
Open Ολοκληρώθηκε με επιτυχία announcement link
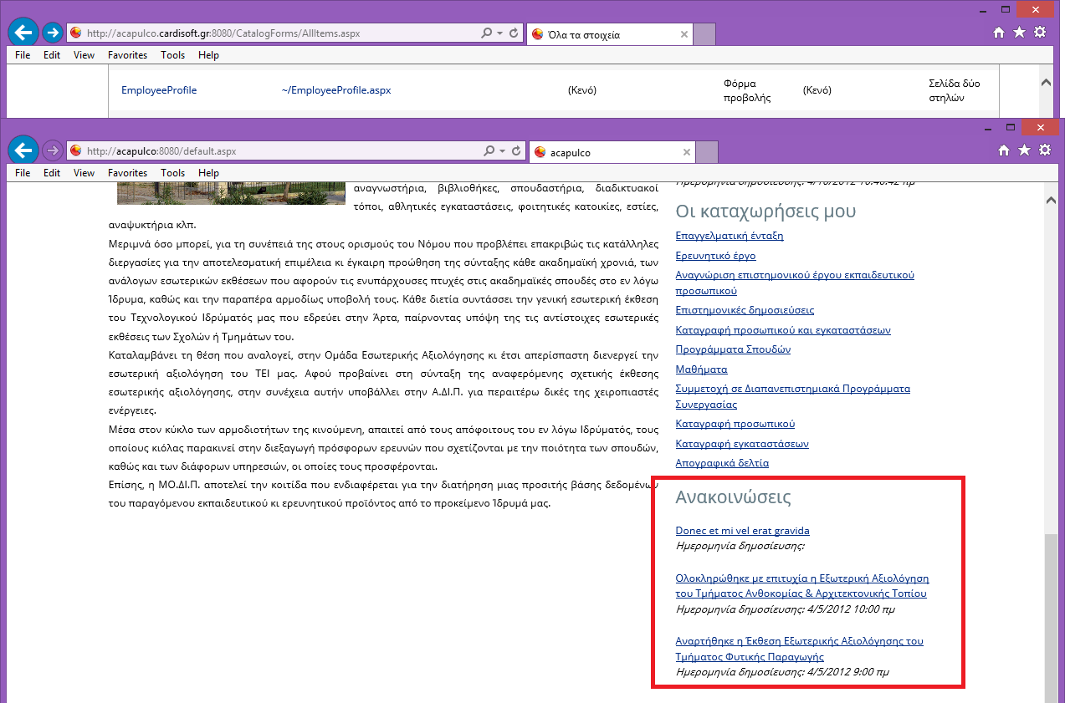click(x=802, y=586)
